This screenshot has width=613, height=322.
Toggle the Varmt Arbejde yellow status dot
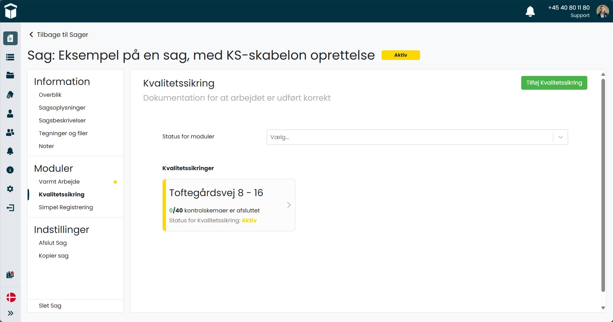click(x=115, y=182)
